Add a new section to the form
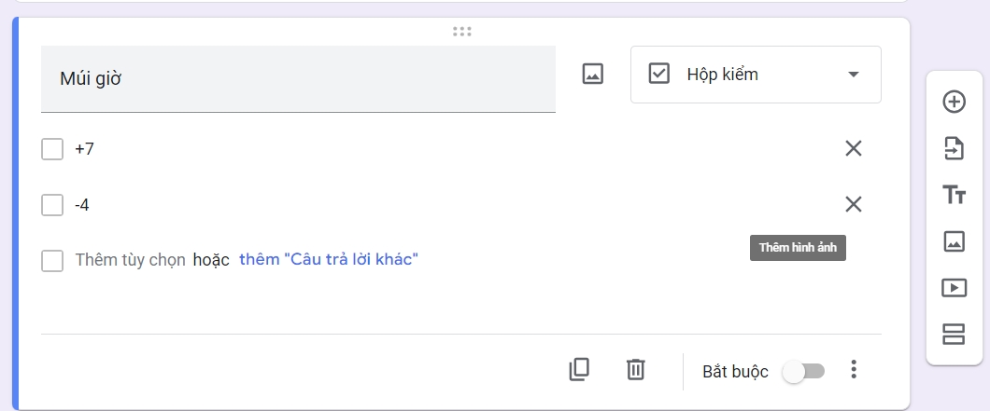The width and height of the screenshot is (990, 411). (954, 334)
